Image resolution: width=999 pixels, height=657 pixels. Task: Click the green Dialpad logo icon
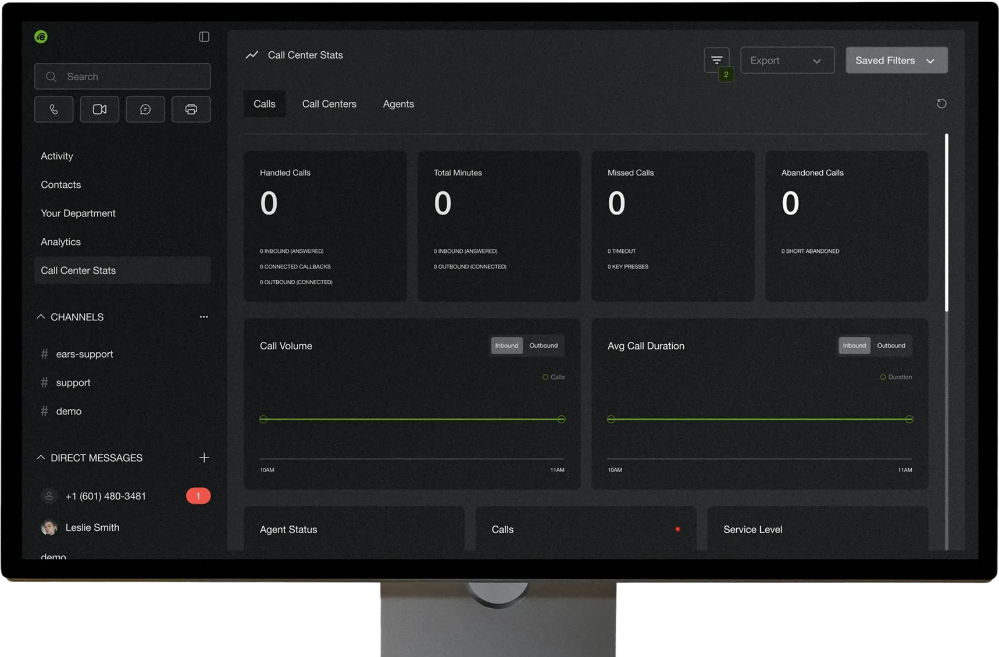pyautogui.click(x=41, y=37)
